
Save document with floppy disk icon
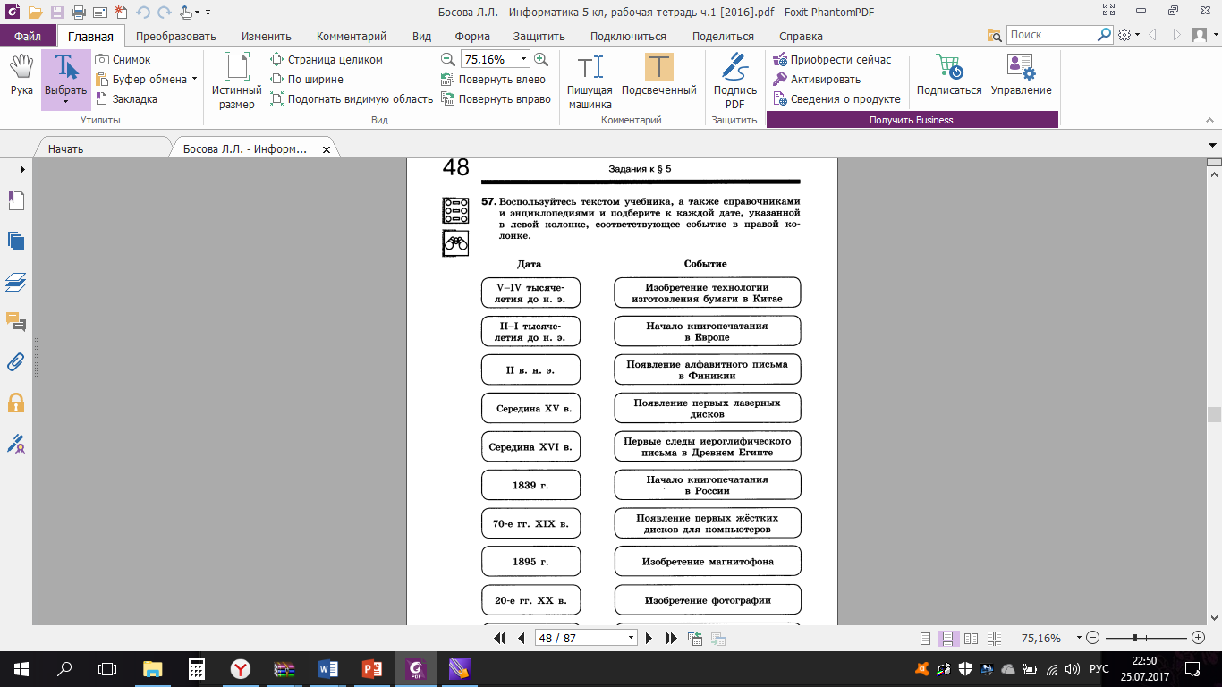coord(57,13)
